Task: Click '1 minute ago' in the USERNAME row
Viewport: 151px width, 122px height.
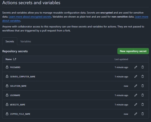Action: (x=121, y=95)
